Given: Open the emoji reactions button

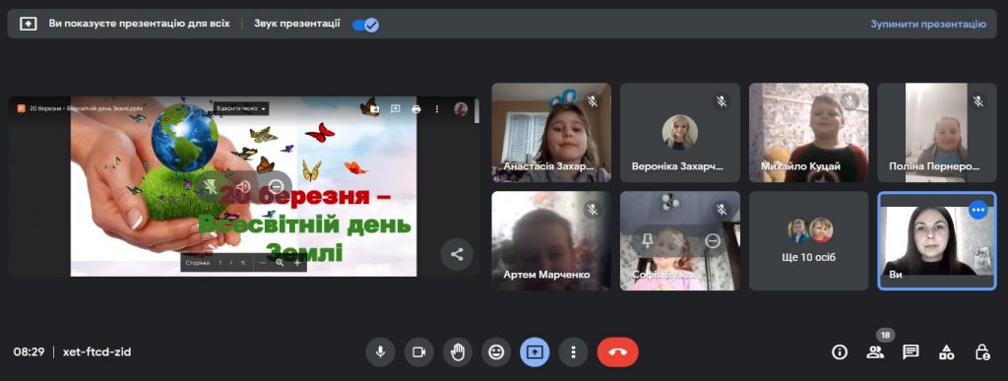Looking at the screenshot, I should point(496,352).
